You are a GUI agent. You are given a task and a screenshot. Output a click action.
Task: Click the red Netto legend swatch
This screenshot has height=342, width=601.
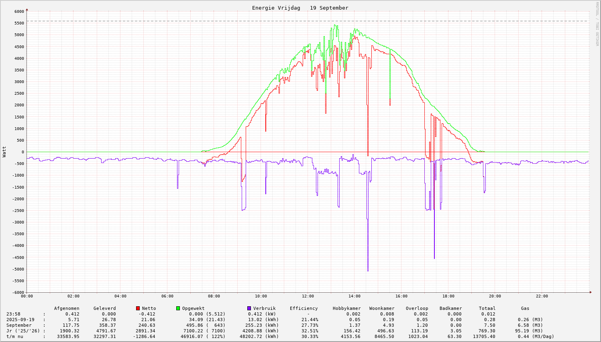pos(138,308)
